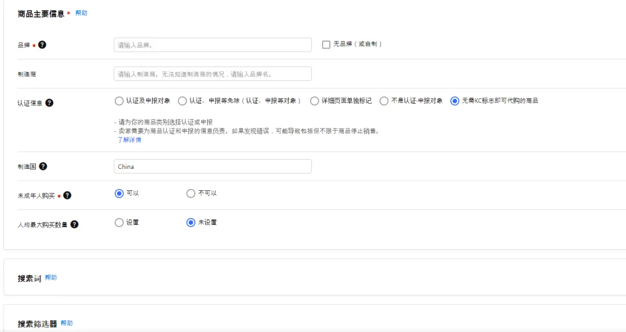Open the 帮助 link next to 搜索词

tap(50, 278)
